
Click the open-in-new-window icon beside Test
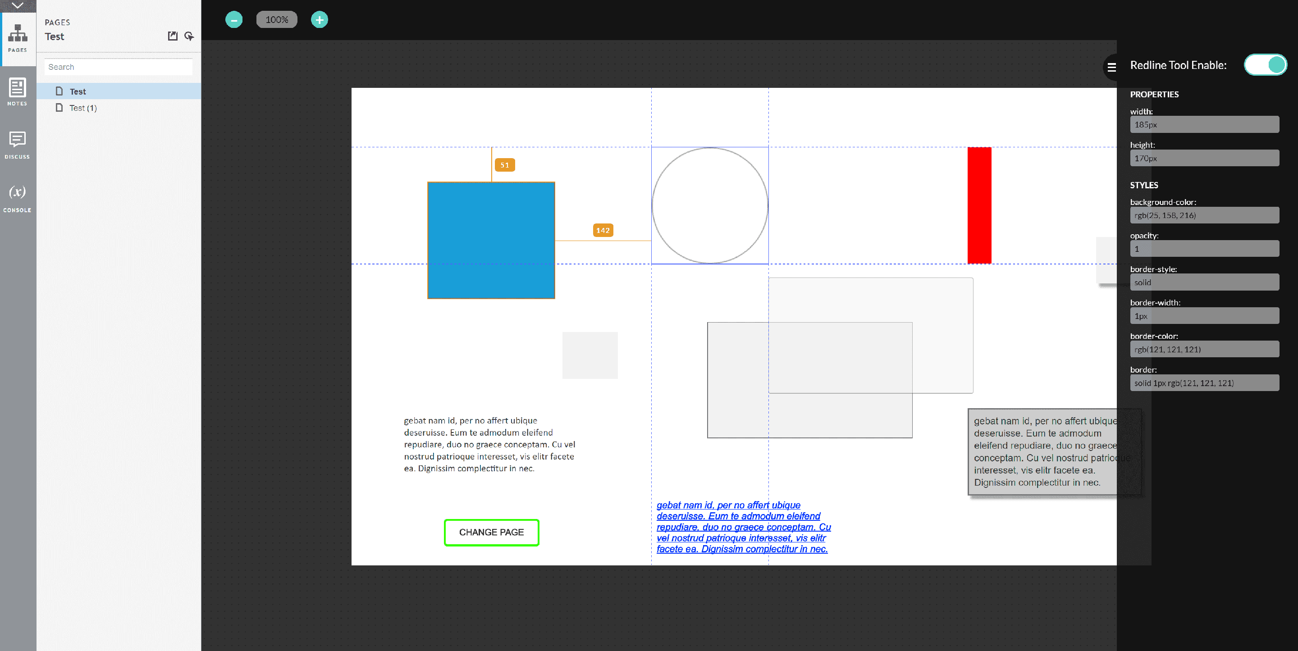[173, 36]
